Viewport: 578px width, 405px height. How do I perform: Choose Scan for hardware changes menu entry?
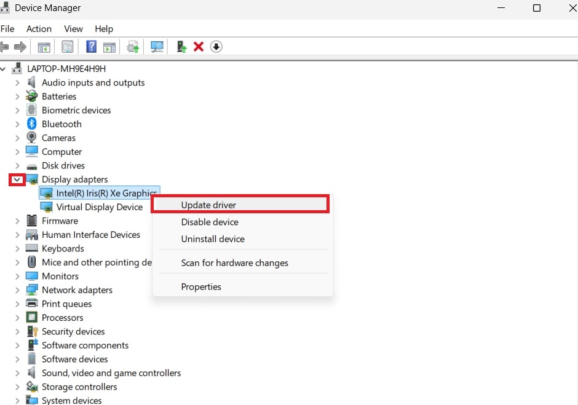click(x=243, y=263)
